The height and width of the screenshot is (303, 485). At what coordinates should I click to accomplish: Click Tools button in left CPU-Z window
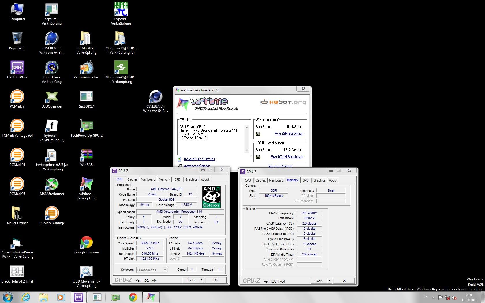point(191,280)
